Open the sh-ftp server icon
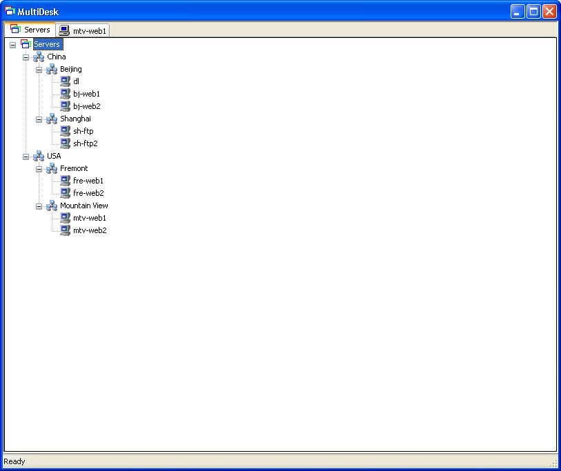 pos(66,131)
